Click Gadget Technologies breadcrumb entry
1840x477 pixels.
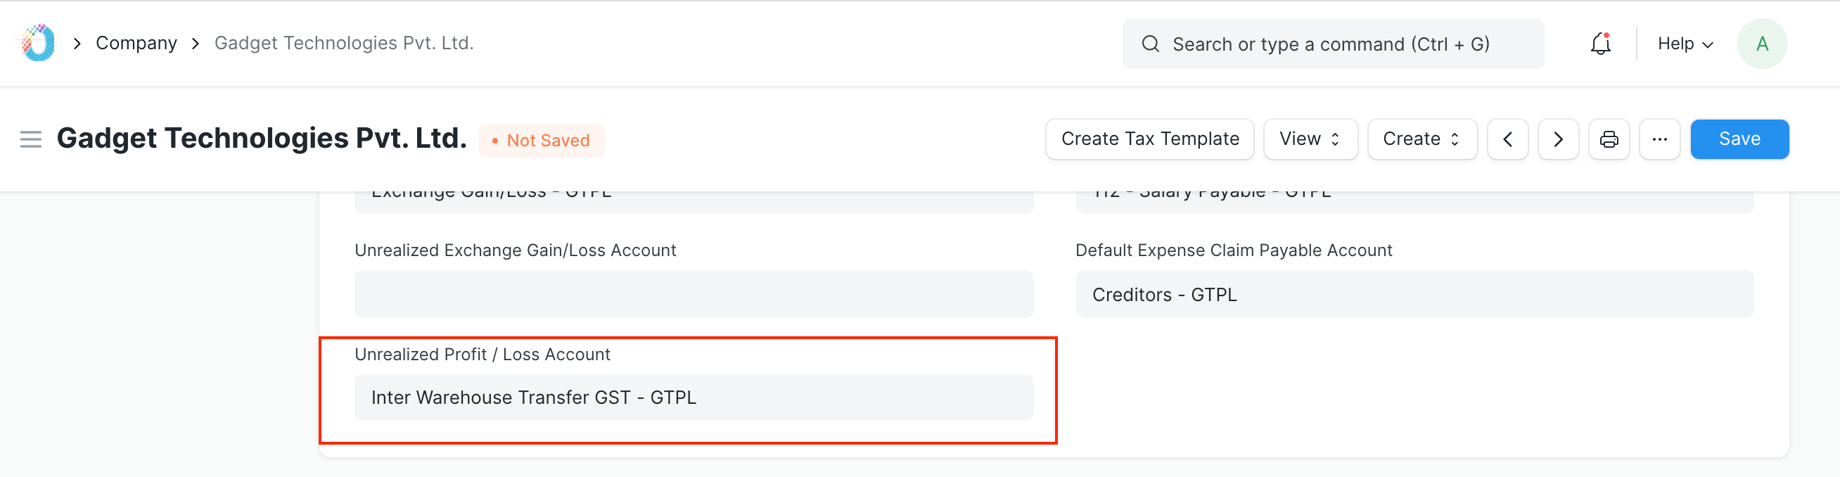click(343, 43)
